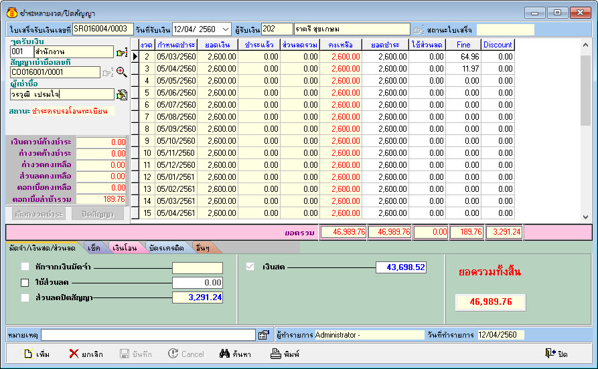Click the table scrollbar up arrow

point(585,45)
